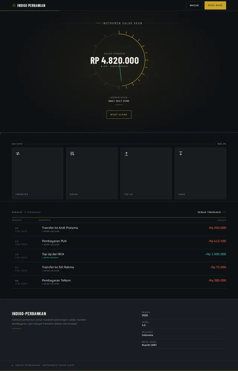Click the Instrumen Saldo Akun heading

click(122, 23)
